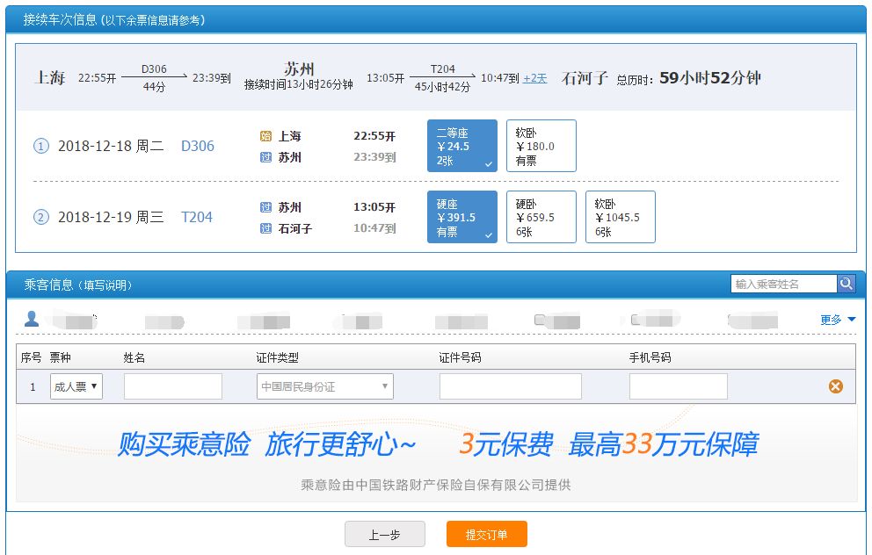Click the 姓名 name input field

pyautogui.click(x=172, y=386)
